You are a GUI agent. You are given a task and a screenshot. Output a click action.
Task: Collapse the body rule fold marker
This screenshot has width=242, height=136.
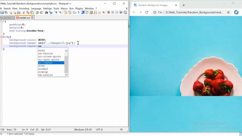pyautogui.click(x=2, y=37)
